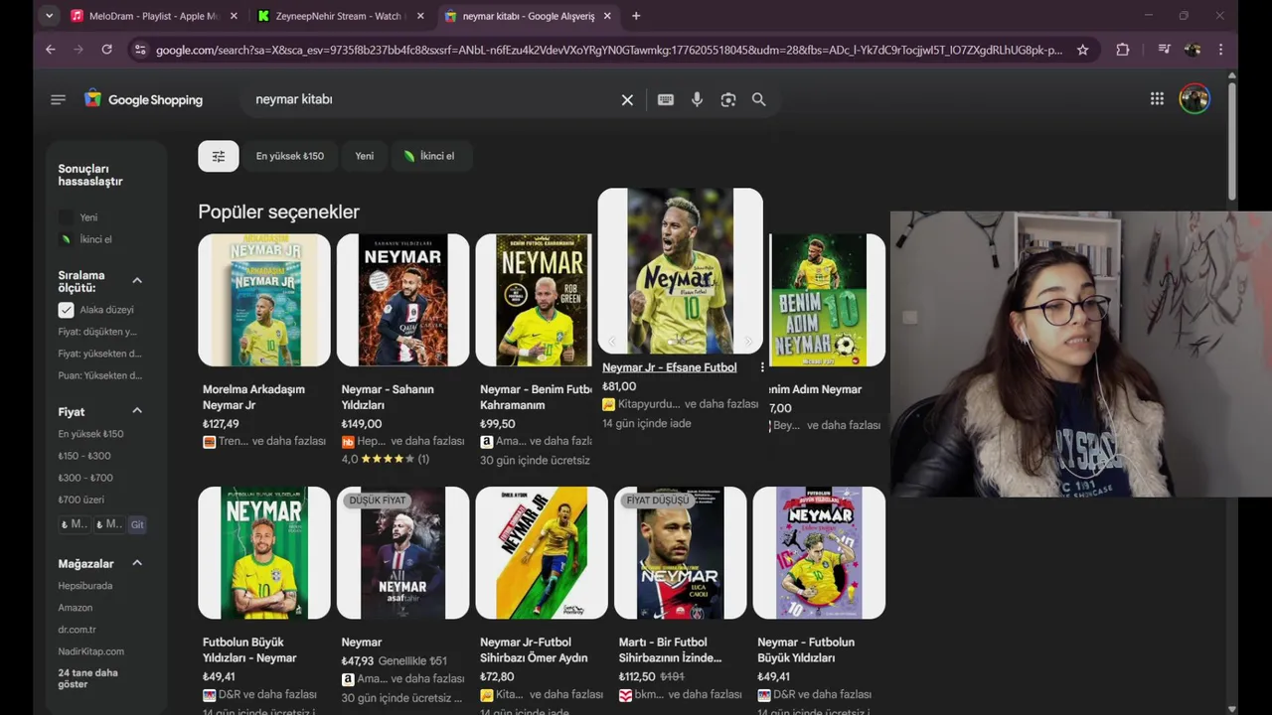View site information next to the URL
Viewport: 1272px width, 715px height.
pyautogui.click(x=140, y=49)
